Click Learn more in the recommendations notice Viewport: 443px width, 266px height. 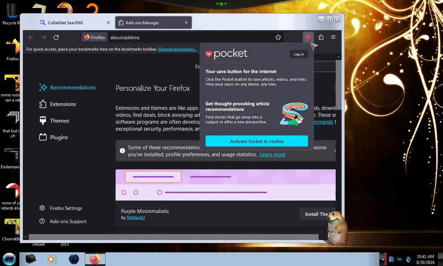coord(272,154)
